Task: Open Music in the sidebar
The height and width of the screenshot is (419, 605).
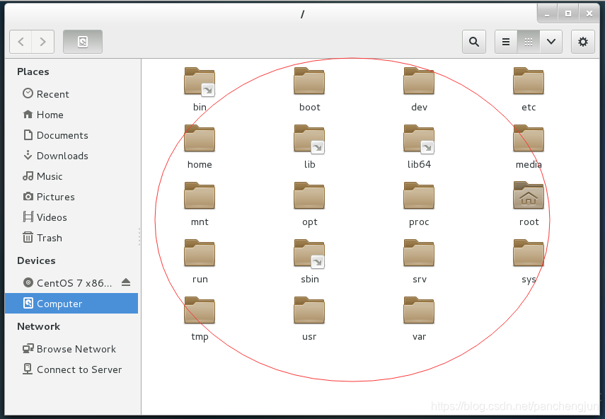Action: [x=71, y=176]
